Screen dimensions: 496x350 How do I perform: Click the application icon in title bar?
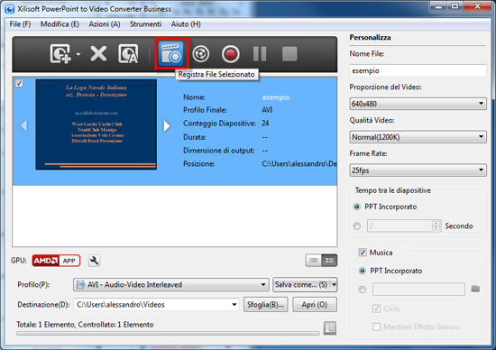(x=10, y=8)
